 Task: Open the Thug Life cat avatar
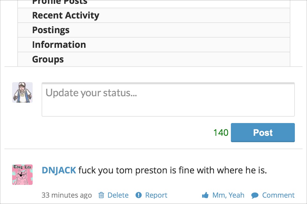pos(22,175)
